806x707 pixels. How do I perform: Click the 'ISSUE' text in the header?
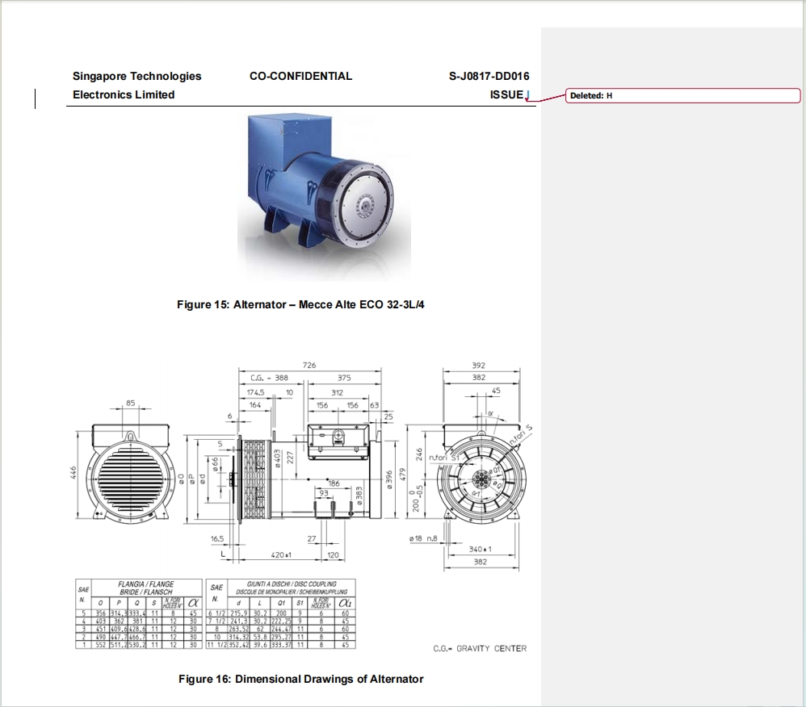click(x=506, y=94)
